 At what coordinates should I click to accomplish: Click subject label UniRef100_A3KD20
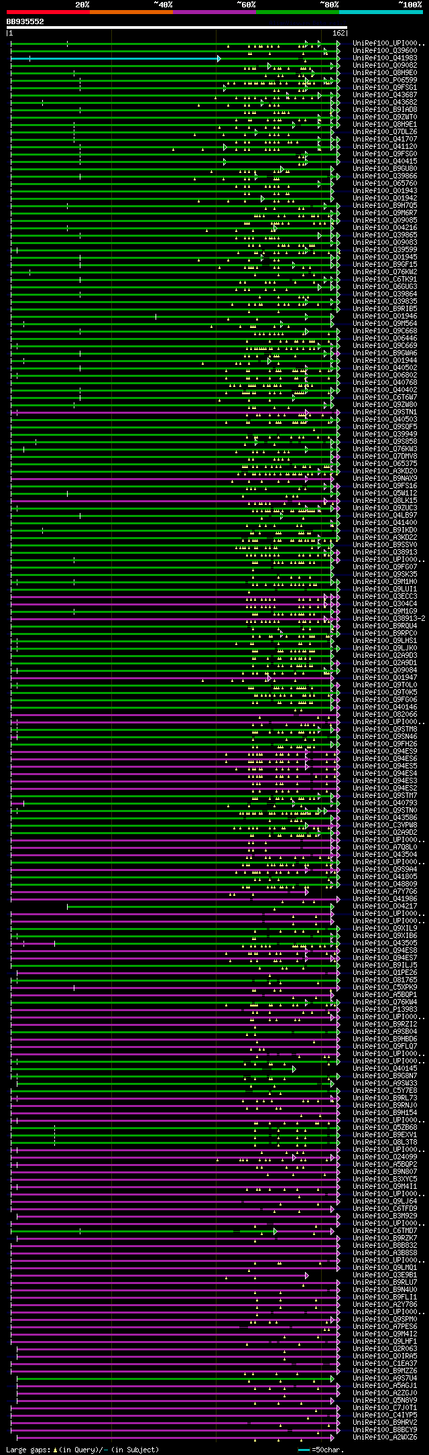point(385,471)
